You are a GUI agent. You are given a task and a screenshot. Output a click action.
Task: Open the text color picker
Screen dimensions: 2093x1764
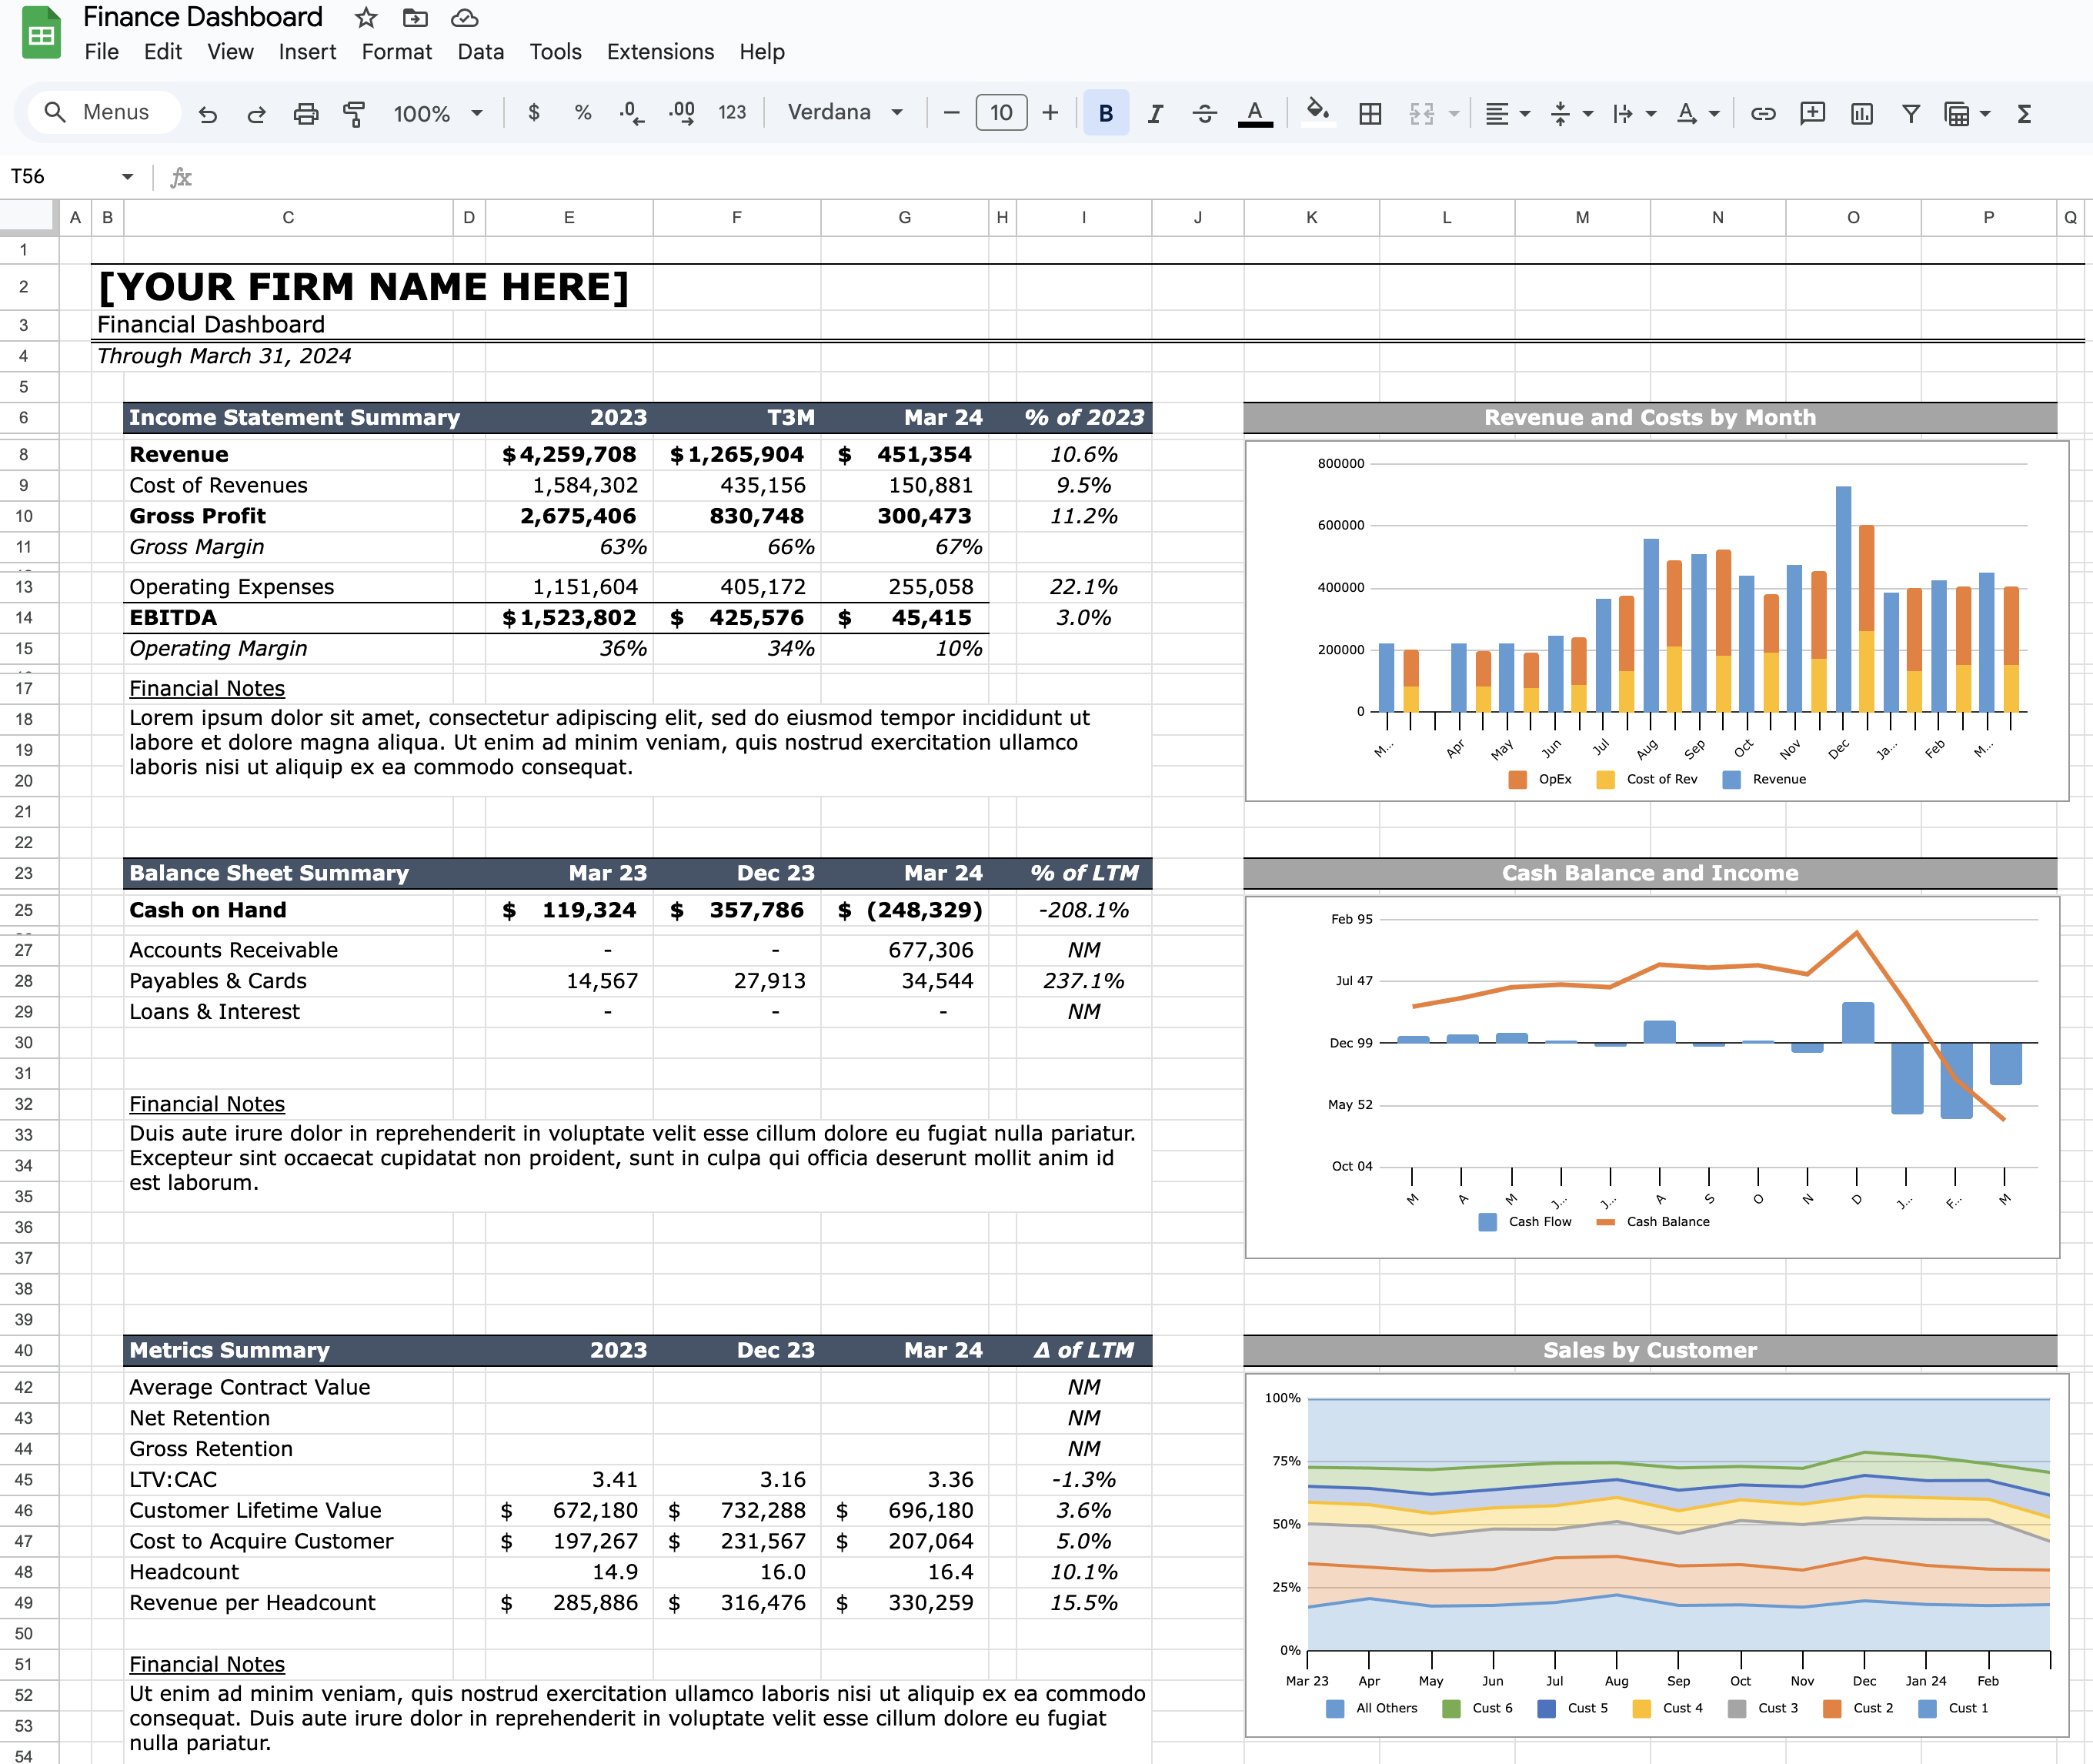click(1255, 113)
